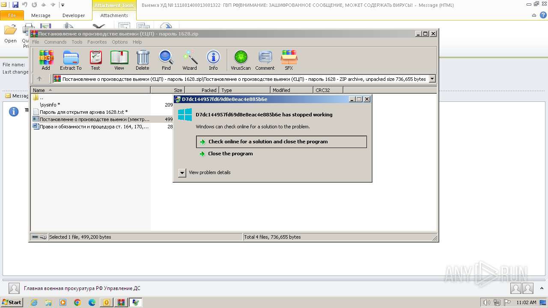Sort by the CRC32 column header
The height and width of the screenshot is (308, 548).
point(328,90)
